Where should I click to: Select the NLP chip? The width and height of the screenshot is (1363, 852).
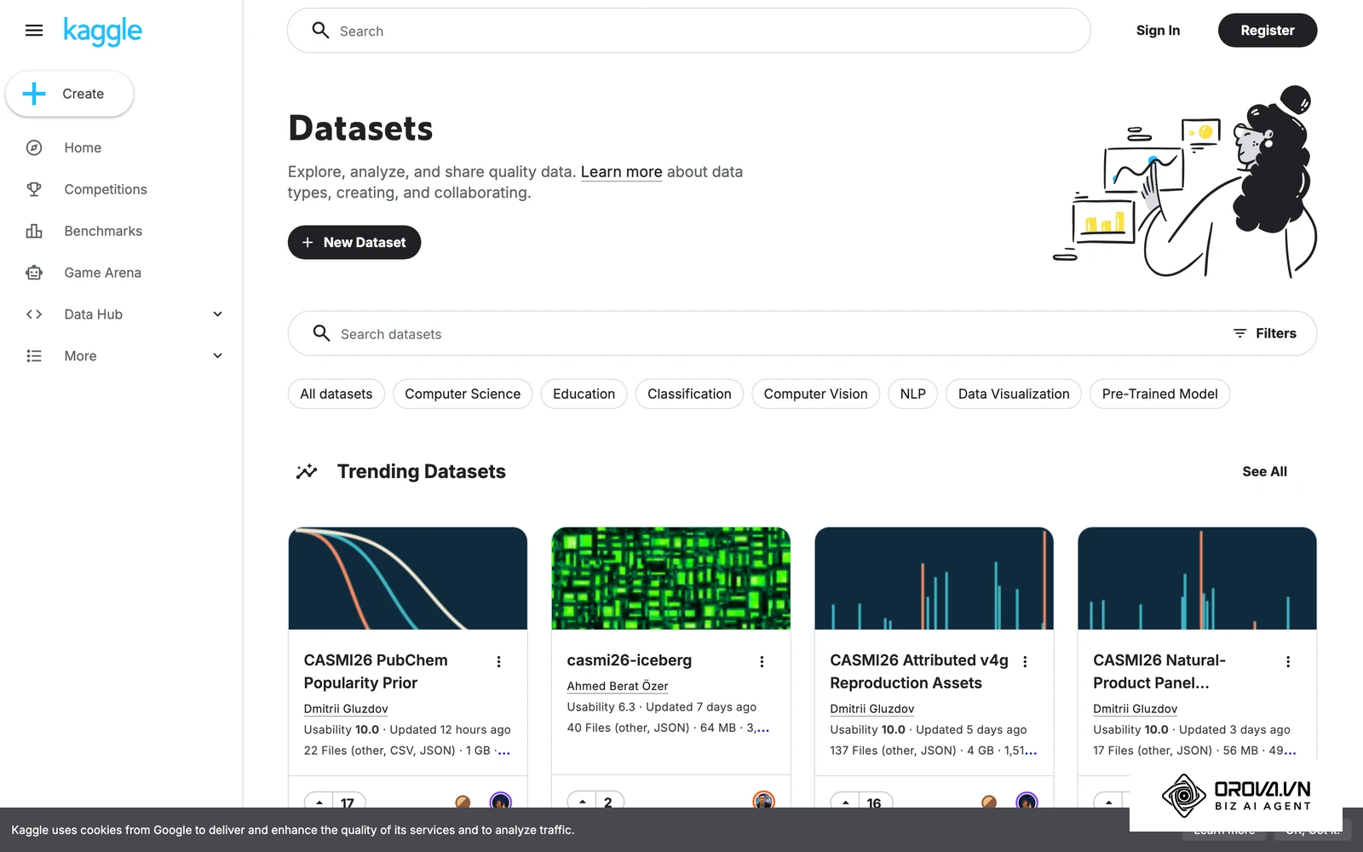pos(912,394)
